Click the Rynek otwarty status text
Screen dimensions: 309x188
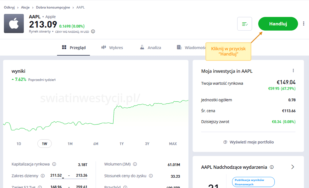[x=40, y=31]
